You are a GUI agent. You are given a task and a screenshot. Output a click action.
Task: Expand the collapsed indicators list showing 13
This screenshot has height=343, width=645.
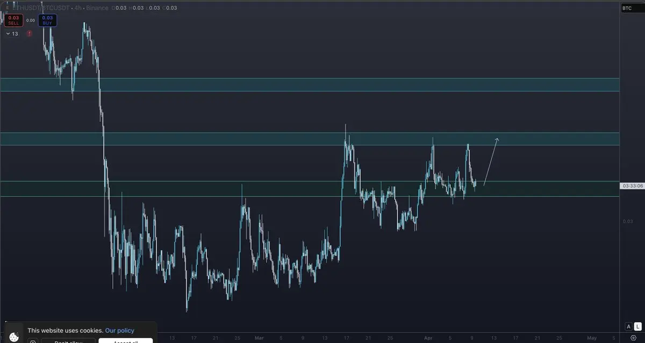point(12,33)
